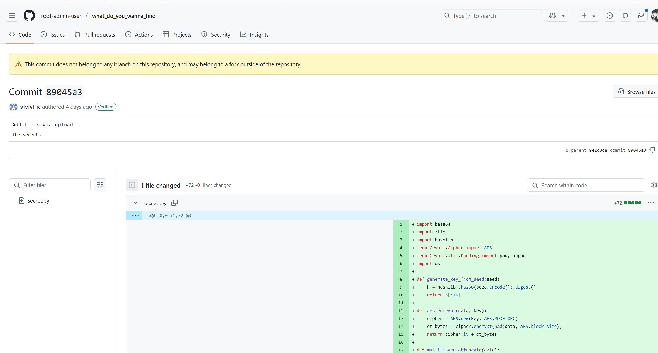658x353 pixels.
Task: Switch to the Issues tab
Action: tap(53, 35)
